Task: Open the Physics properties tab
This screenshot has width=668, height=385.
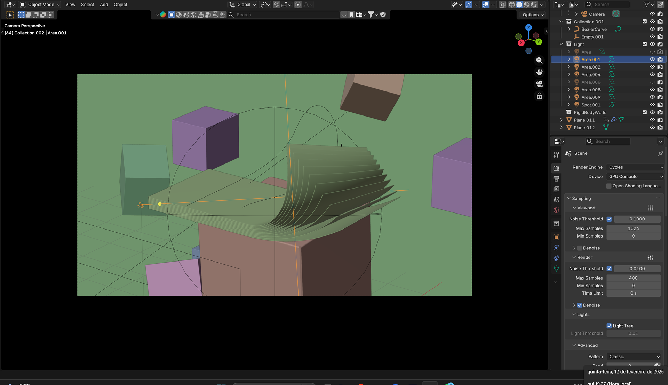Action: 556,248
